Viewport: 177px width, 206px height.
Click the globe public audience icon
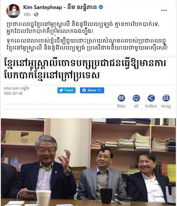point(36,14)
